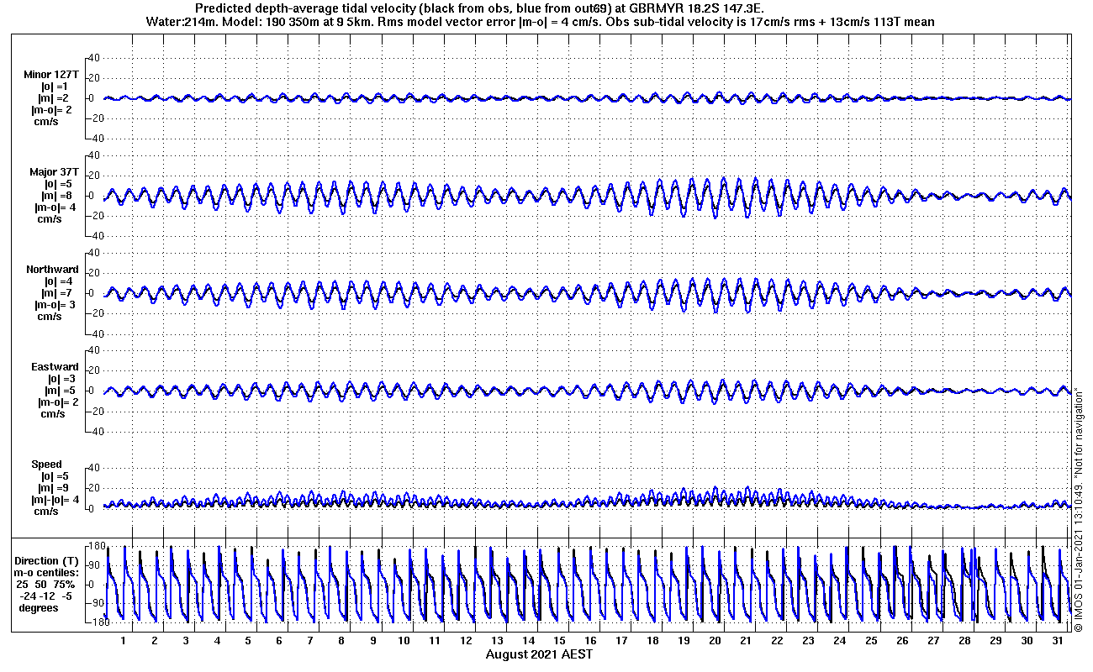Click day '1' on the date axis
Screen dimensions: 1093x672
(124, 640)
